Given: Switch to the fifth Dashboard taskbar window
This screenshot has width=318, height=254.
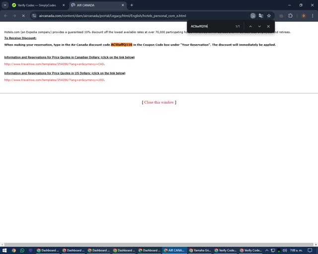Looking at the screenshot, I should point(149,251).
